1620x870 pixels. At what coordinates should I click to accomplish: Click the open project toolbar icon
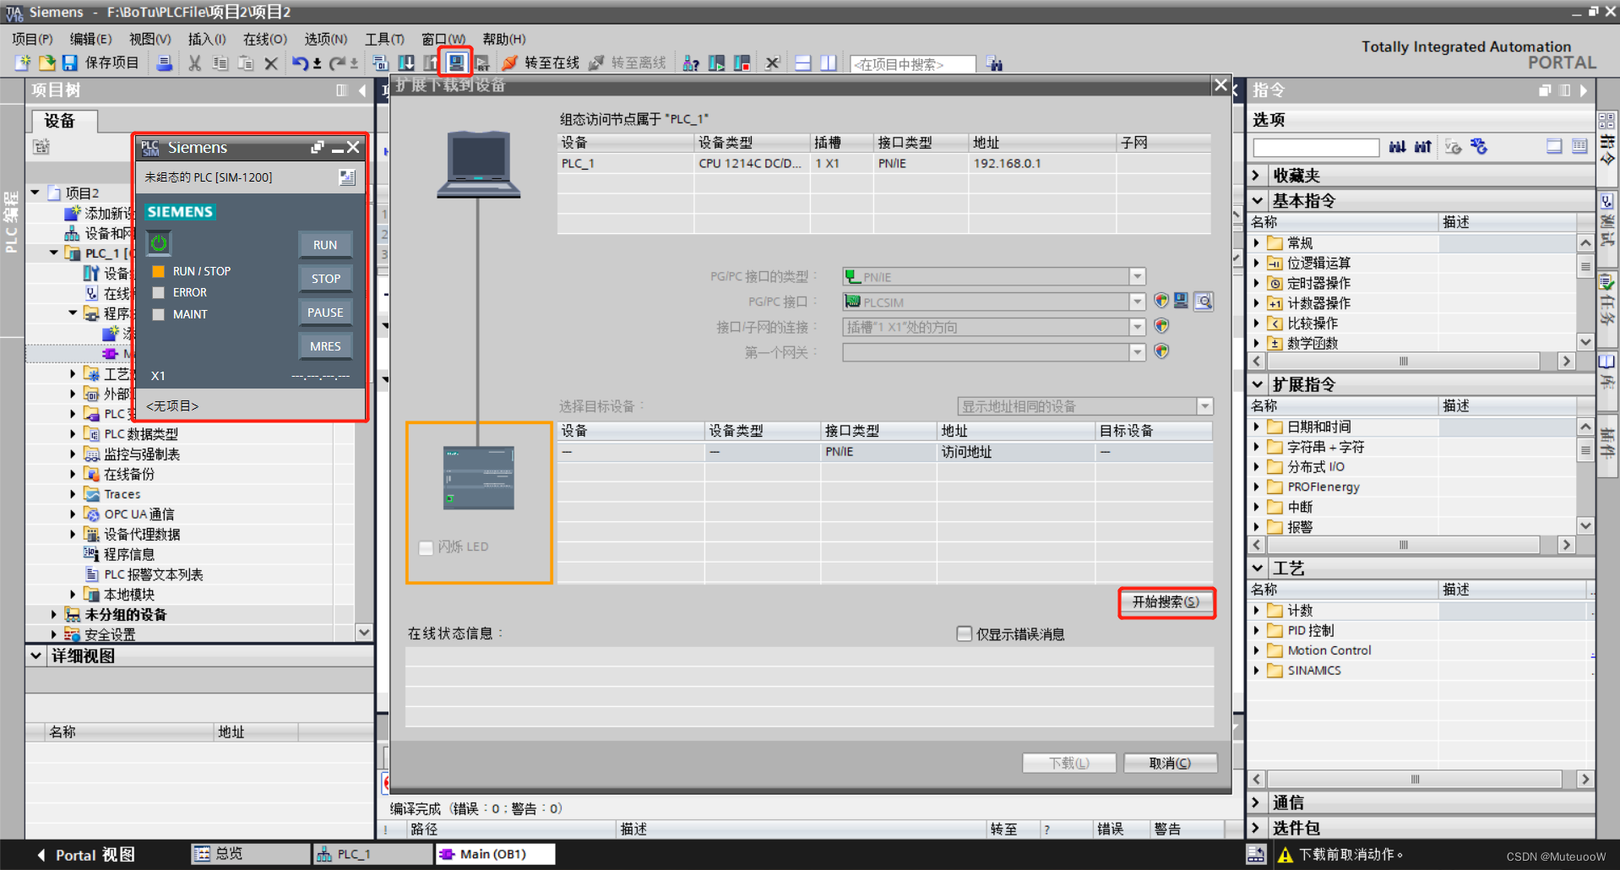pyautogui.click(x=47, y=63)
